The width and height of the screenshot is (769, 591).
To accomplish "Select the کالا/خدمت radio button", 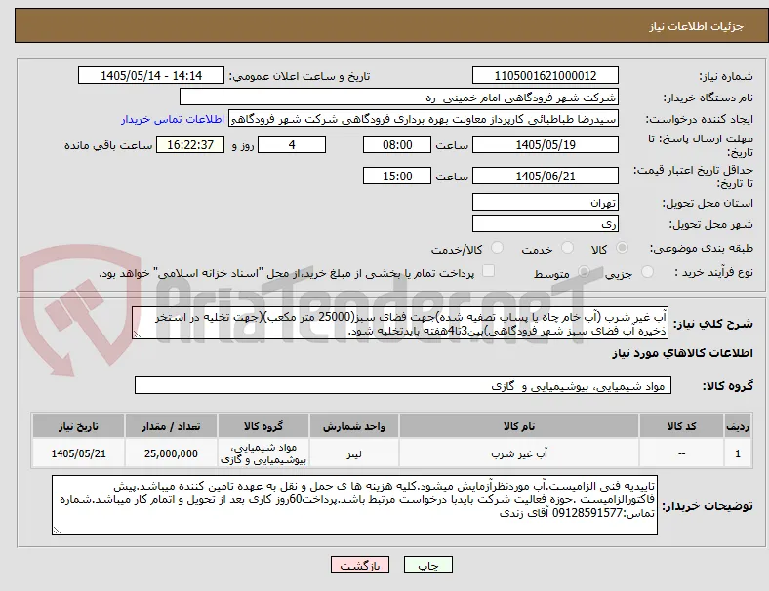I will [x=498, y=248].
